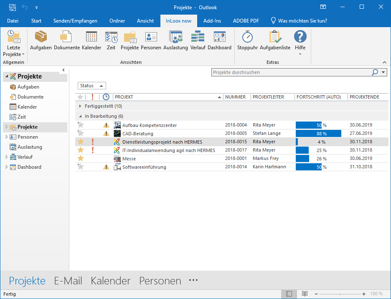The image size is (391, 299).
Task: Collapse the ribbon with the chevron
Action: pos(384,62)
